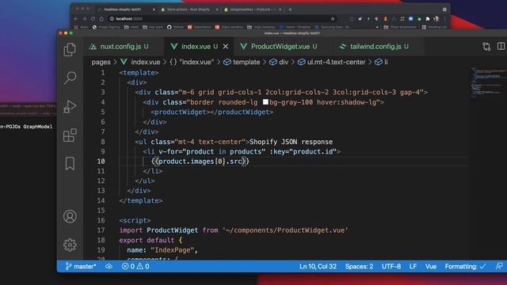Image resolution: width=507 pixels, height=285 pixels.
Task: Open the Manage gear menu
Action: [70, 245]
